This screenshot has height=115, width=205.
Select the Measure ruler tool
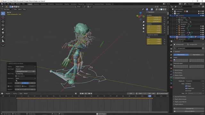(x=3, y=41)
